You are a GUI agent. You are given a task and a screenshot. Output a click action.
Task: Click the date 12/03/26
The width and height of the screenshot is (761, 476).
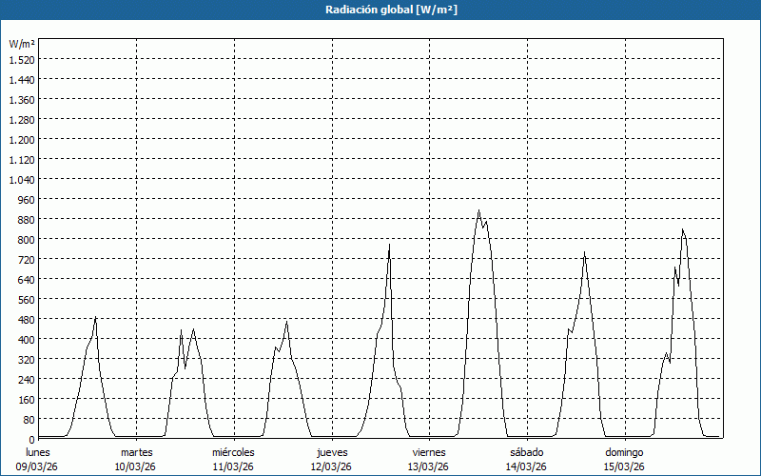[x=331, y=466]
